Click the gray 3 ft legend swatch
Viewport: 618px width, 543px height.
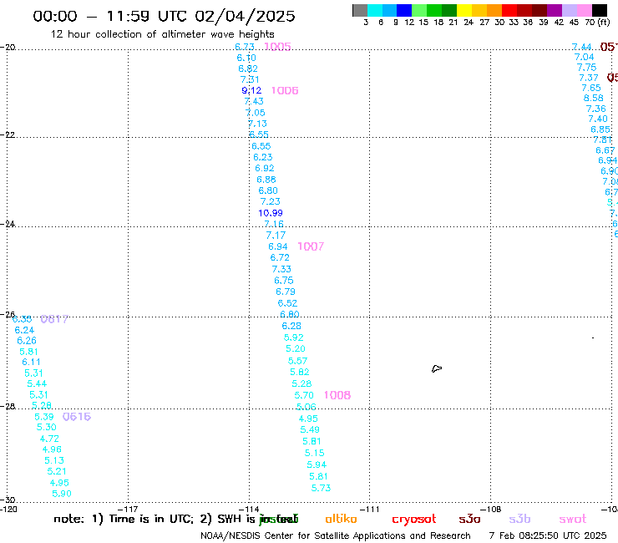point(360,10)
